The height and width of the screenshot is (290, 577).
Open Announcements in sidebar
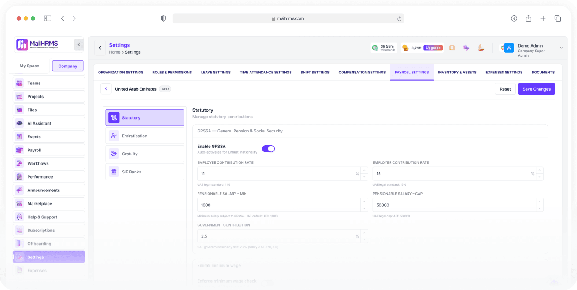[49, 190]
